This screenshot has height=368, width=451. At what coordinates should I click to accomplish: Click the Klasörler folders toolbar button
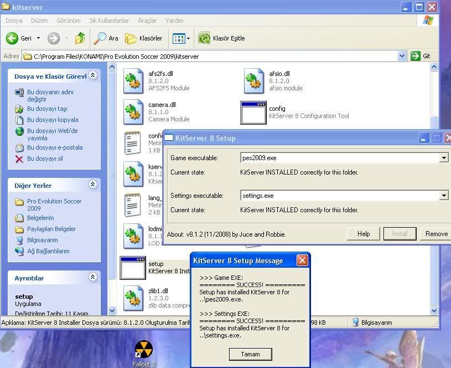pyautogui.click(x=144, y=38)
